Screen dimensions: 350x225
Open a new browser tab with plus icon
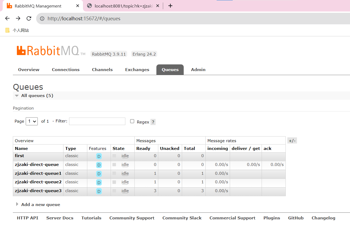(x=170, y=6)
